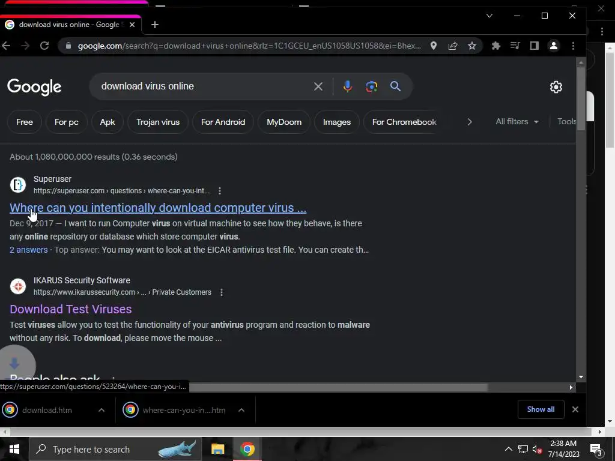Open the 2 answers link
The height and width of the screenshot is (461, 615).
click(x=29, y=250)
